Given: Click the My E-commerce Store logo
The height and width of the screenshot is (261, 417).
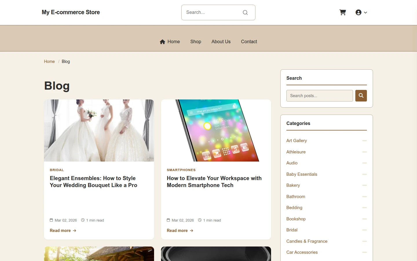Looking at the screenshot, I should tap(71, 12).
